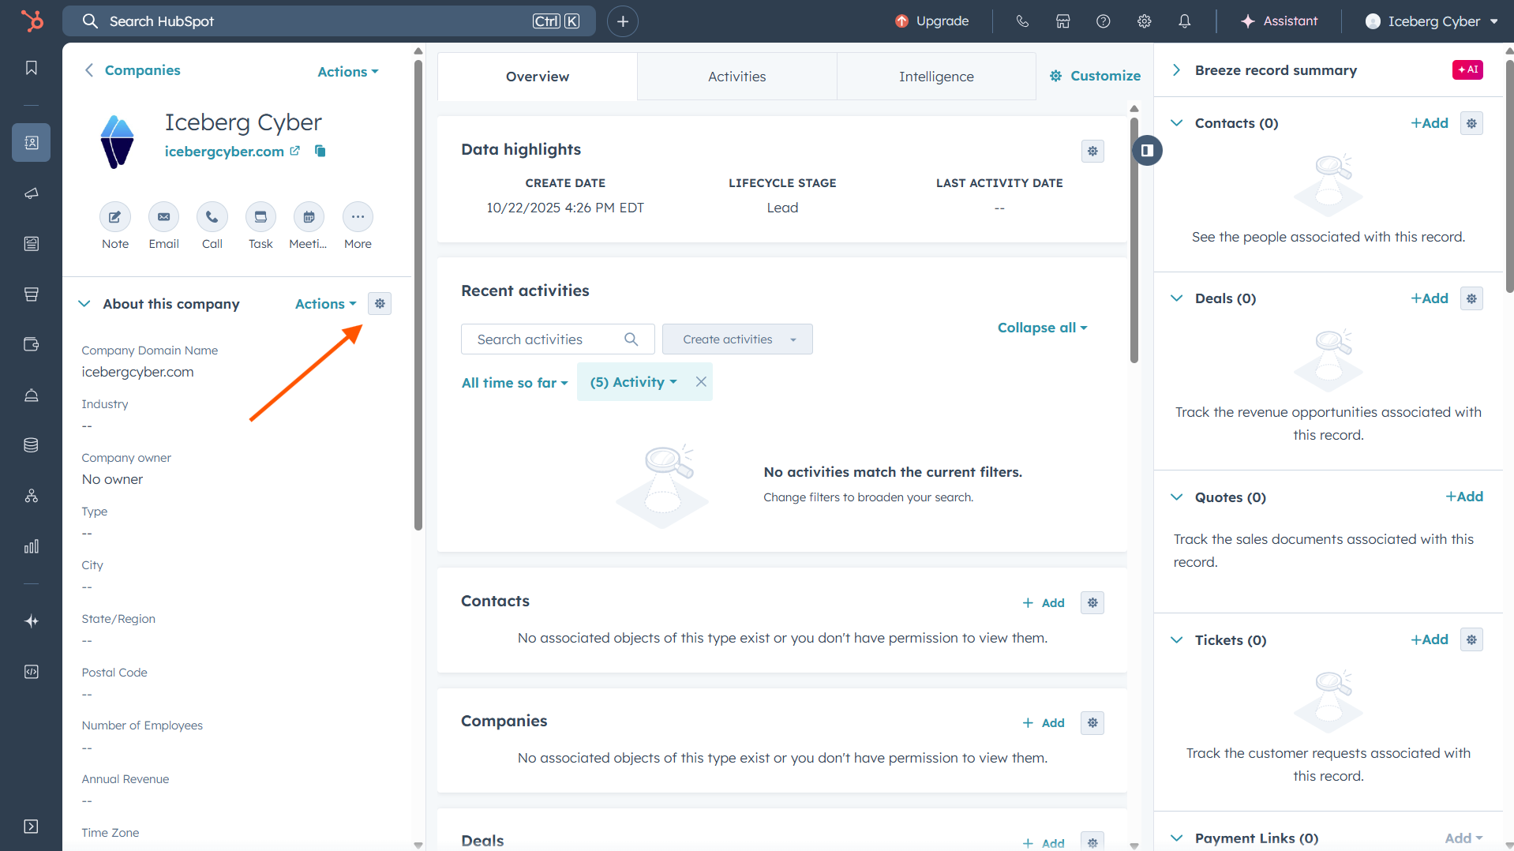The width and height of the screenshot is (1514, 851).
Task: Open Bookmarks in left sidebar
Action: pyautogui.click(x=32, y=68)
